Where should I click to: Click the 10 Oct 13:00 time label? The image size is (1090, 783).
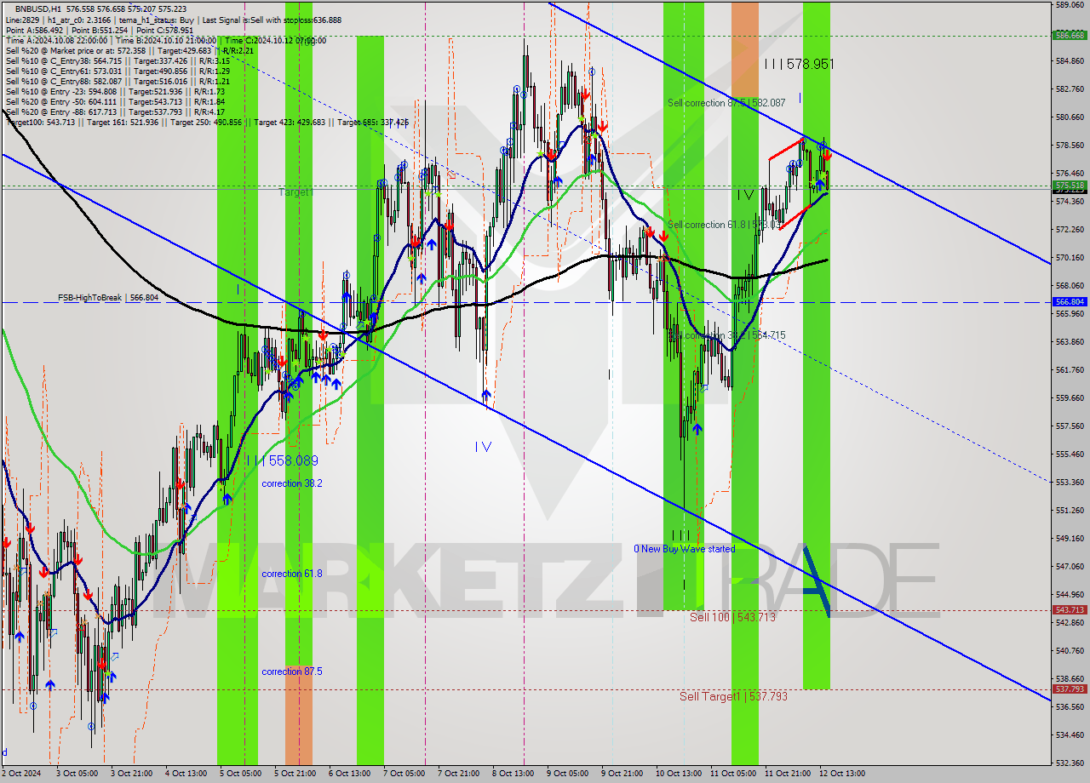[x=679, y=774]
